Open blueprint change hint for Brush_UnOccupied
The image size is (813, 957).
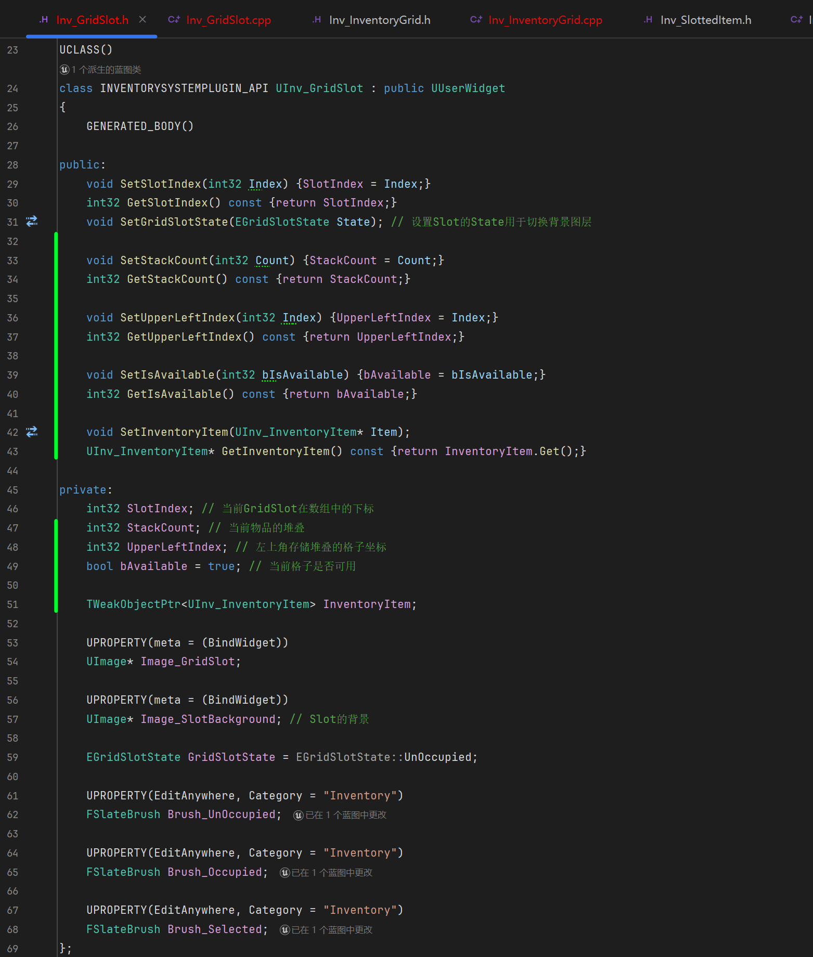[x=346, y=815]
